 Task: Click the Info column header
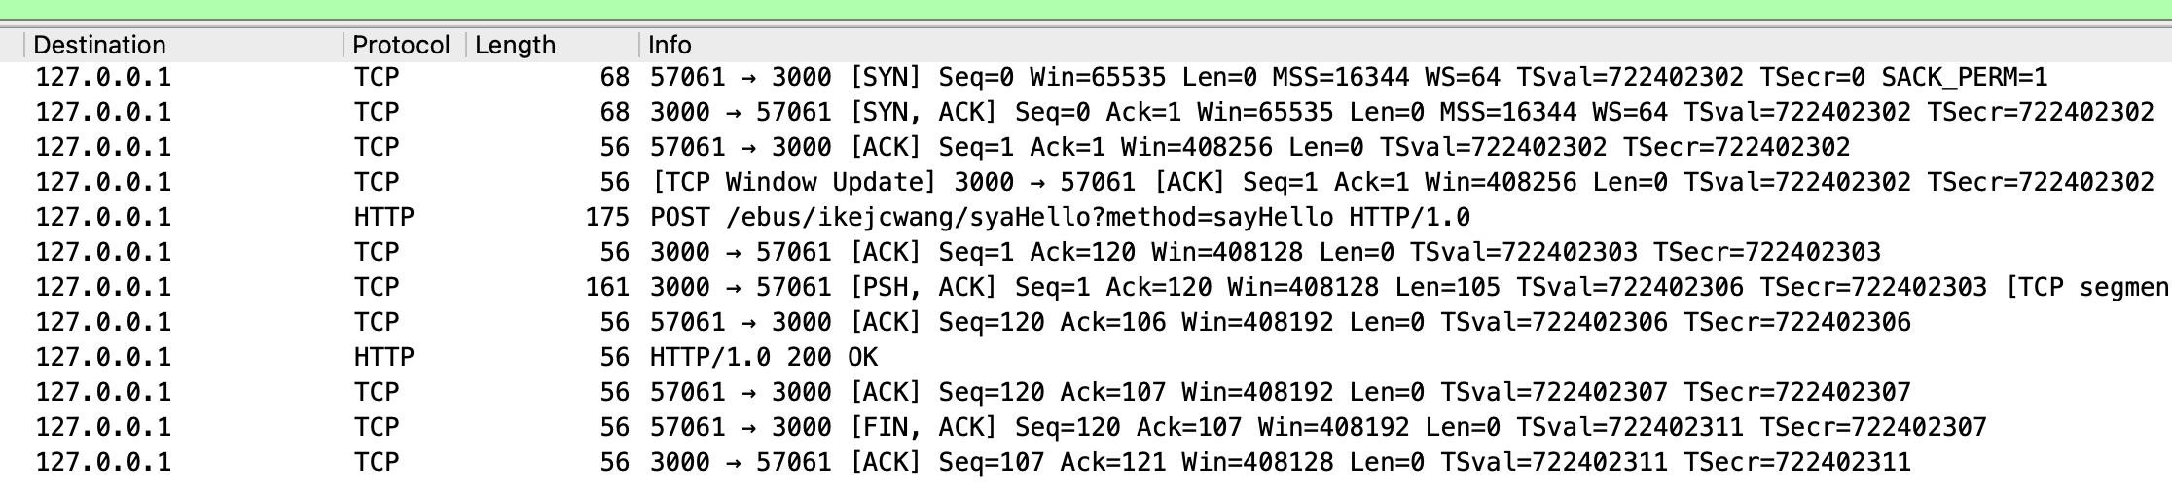click(x=670, y=45)
